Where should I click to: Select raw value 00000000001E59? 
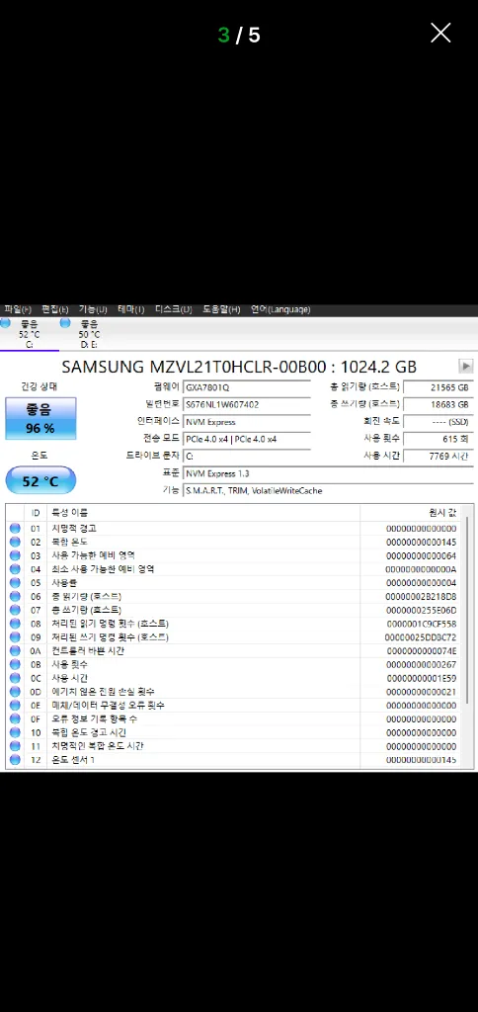421,678
